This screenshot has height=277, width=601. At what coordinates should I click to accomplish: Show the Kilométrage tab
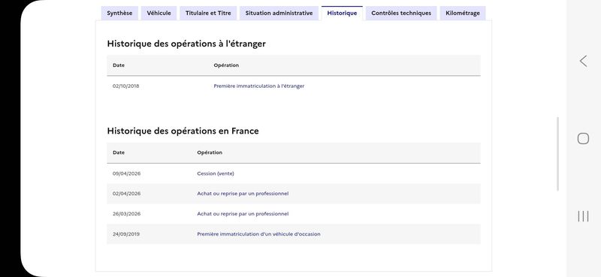tap(463, 13)
